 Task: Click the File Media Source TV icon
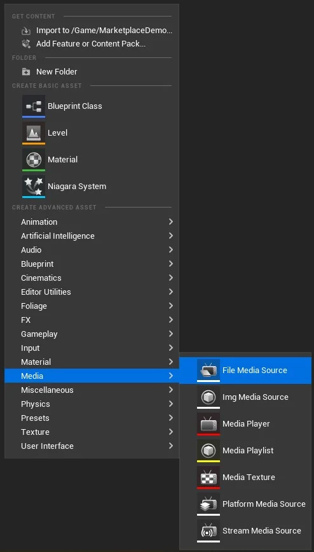coord(208,371)
